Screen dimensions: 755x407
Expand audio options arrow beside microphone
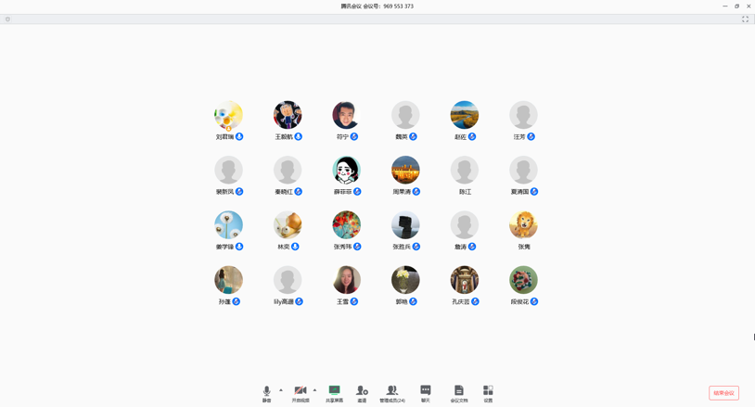point(281,390)
